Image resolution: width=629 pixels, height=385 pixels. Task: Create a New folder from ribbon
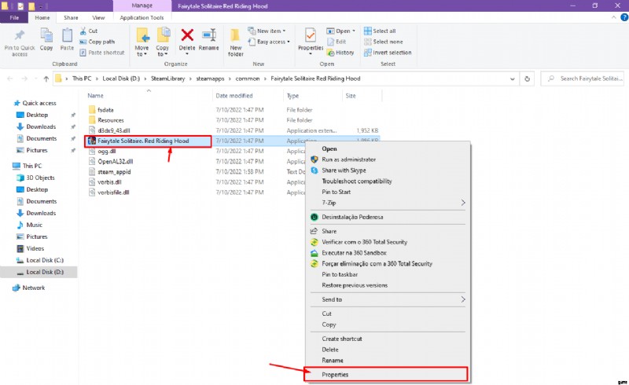coord(236,39)
